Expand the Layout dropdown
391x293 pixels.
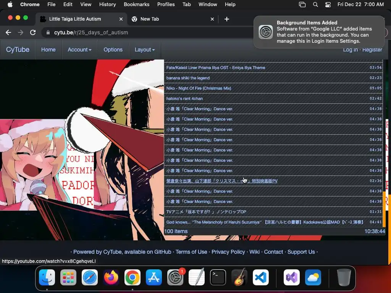(145, 50)
